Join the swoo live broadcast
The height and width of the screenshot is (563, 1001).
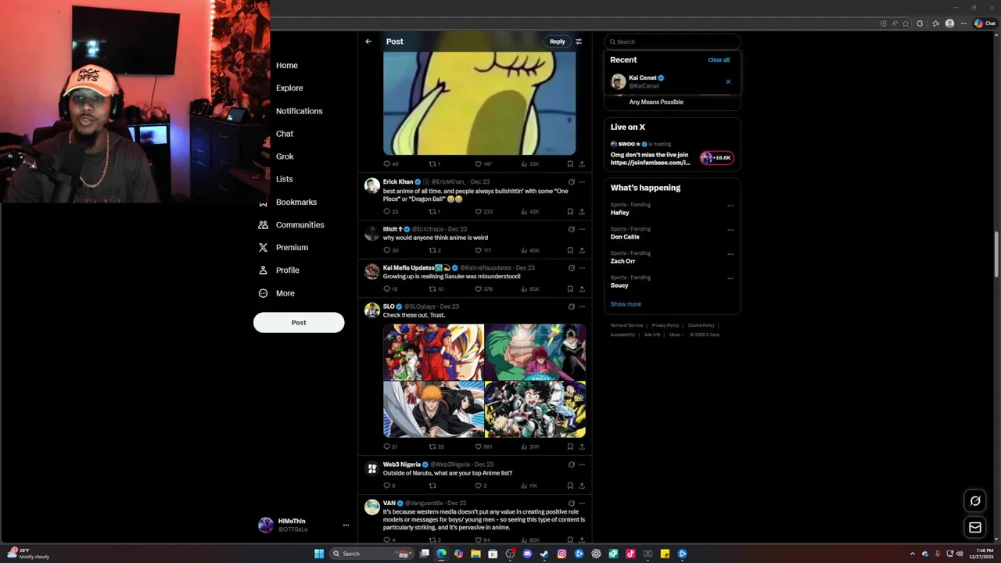click(x=716, y=157)
